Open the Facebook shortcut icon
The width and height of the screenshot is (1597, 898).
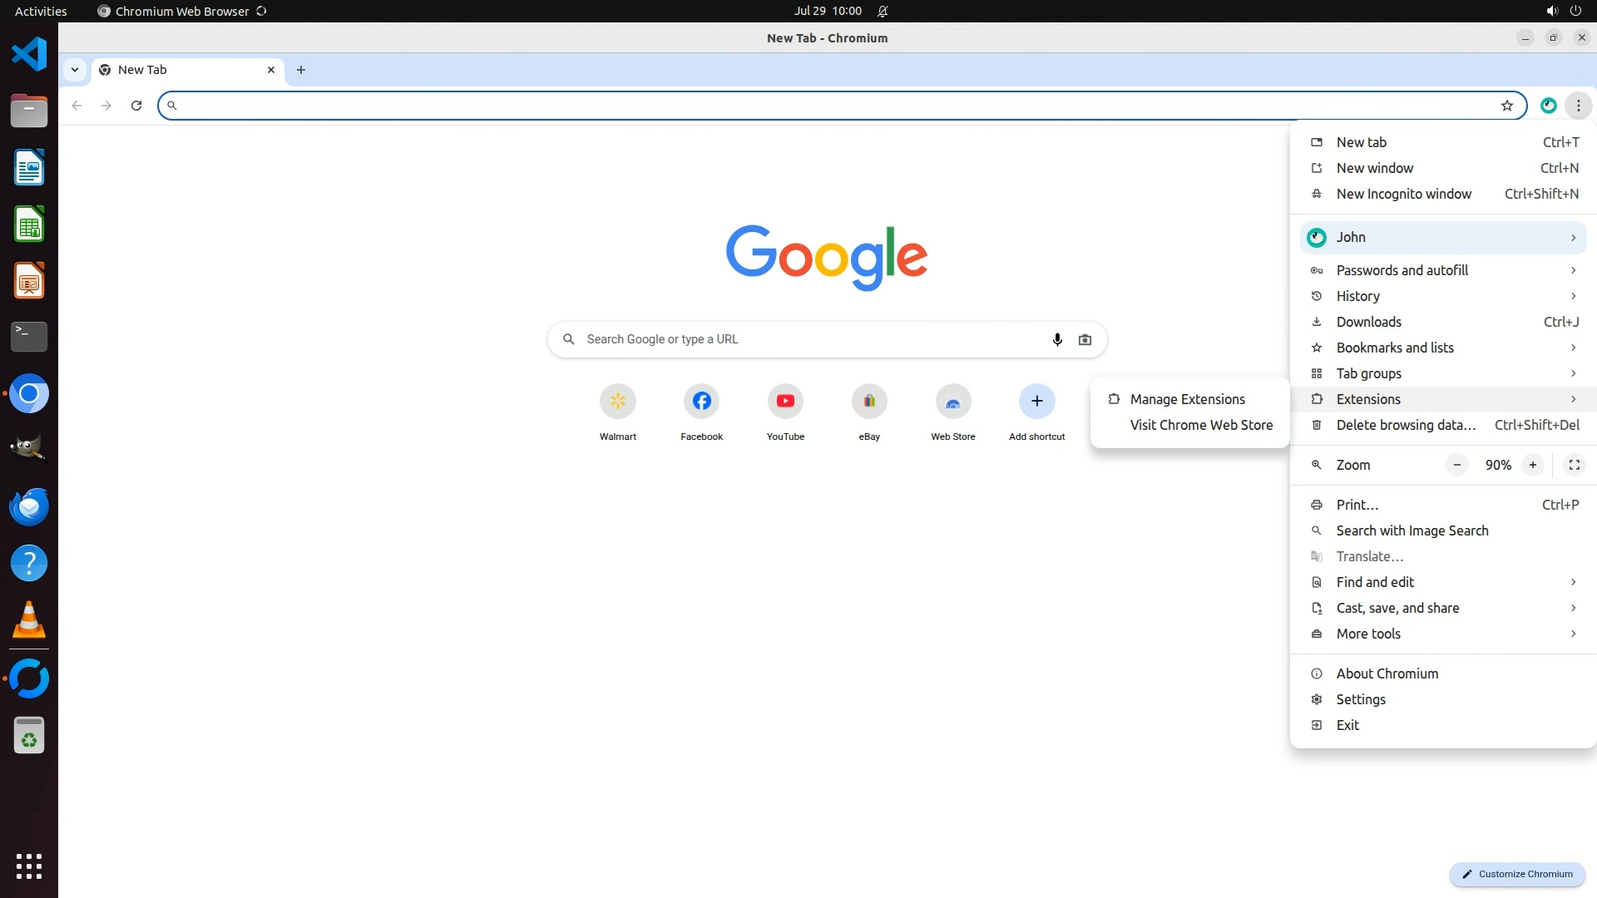tap(701, 402)
